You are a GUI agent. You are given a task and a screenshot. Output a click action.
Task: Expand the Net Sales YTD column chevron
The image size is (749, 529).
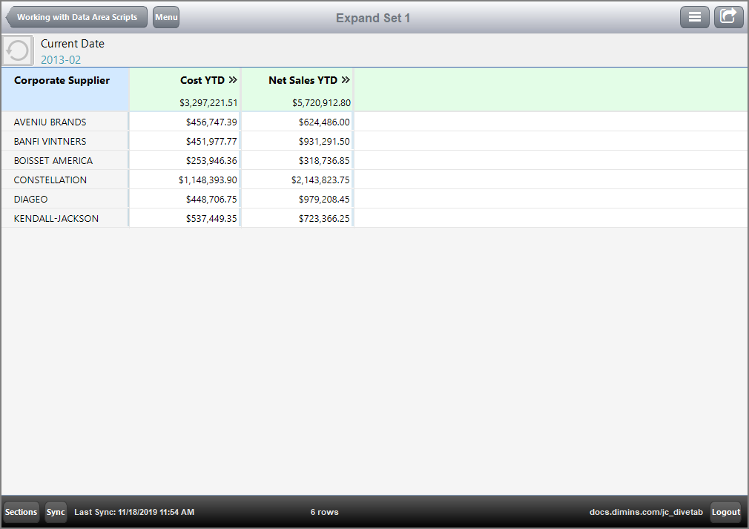pyautogui.click(x=345, y=79)
